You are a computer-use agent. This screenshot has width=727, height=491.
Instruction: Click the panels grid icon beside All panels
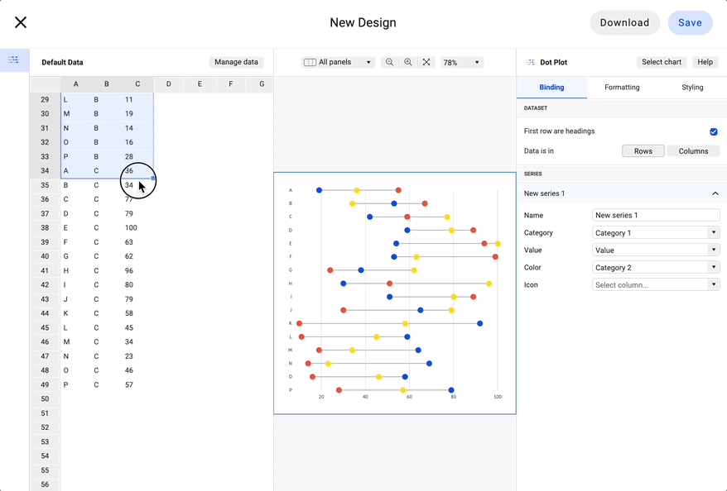311,62
